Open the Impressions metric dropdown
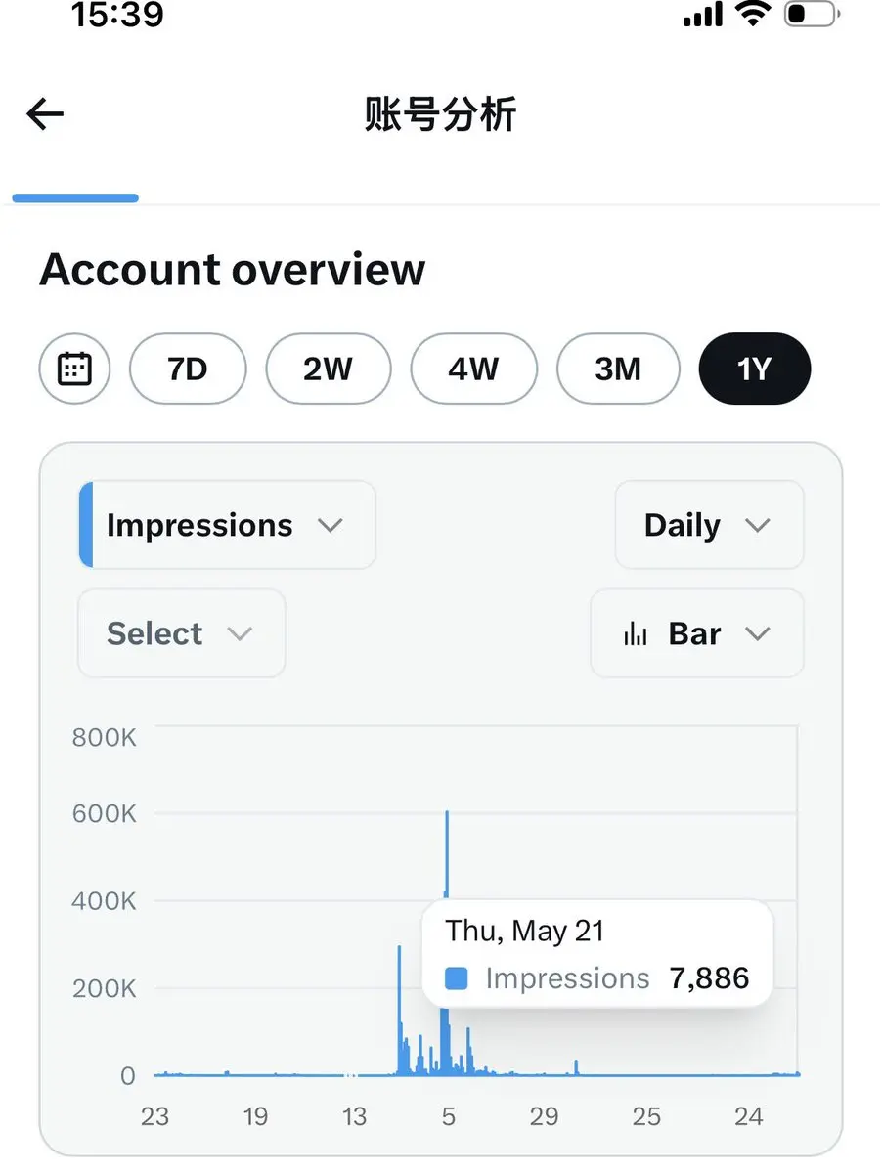 tap(227, 525)
